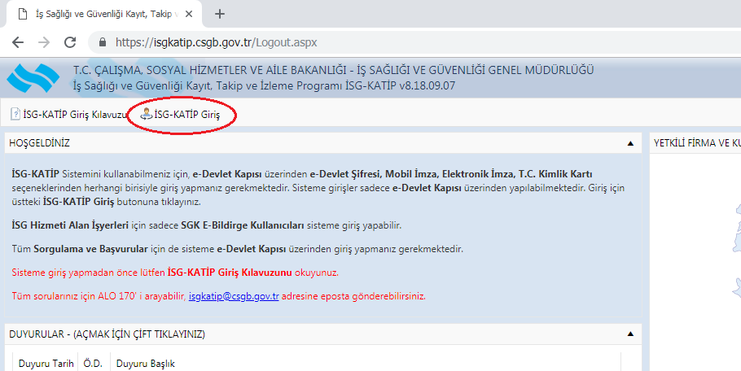
Task: Click the red İSG-KATİP Giriş Kılavuzunu text
Action: tap(230, 273)
